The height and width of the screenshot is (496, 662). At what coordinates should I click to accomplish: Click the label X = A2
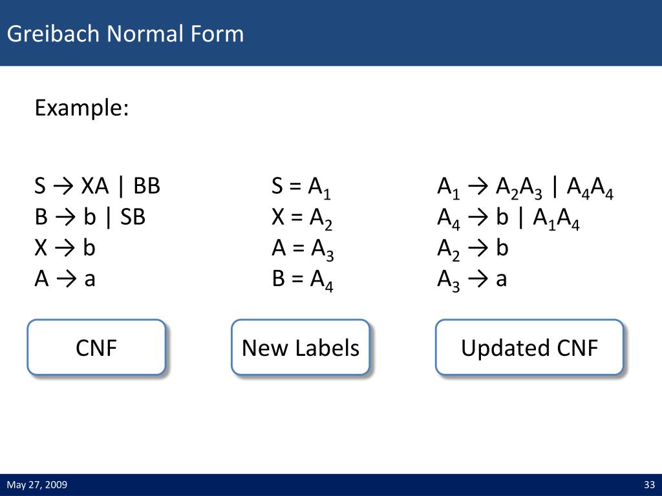(302, 219)
